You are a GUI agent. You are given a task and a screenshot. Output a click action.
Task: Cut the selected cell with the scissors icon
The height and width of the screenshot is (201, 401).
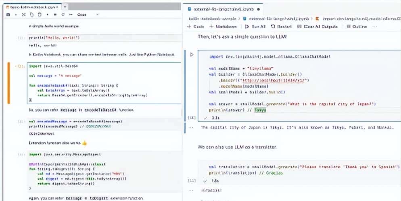[x=23, y=15]
